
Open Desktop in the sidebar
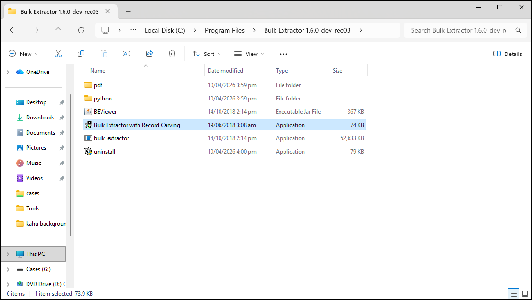point(36,102)
